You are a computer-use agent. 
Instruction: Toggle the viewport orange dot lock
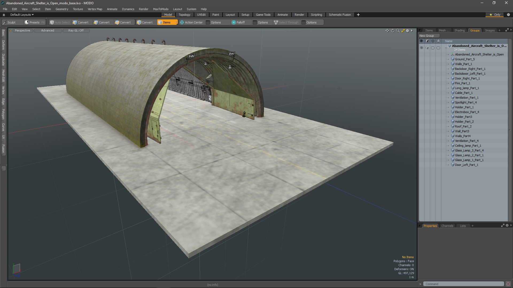click(x=10, y=31)
